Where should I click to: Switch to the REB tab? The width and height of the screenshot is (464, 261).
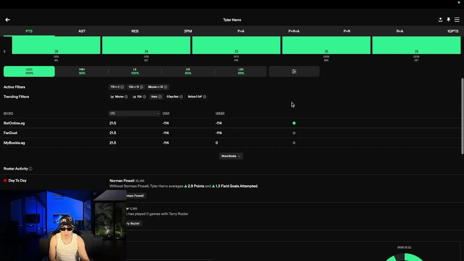[x=135, y=31]
